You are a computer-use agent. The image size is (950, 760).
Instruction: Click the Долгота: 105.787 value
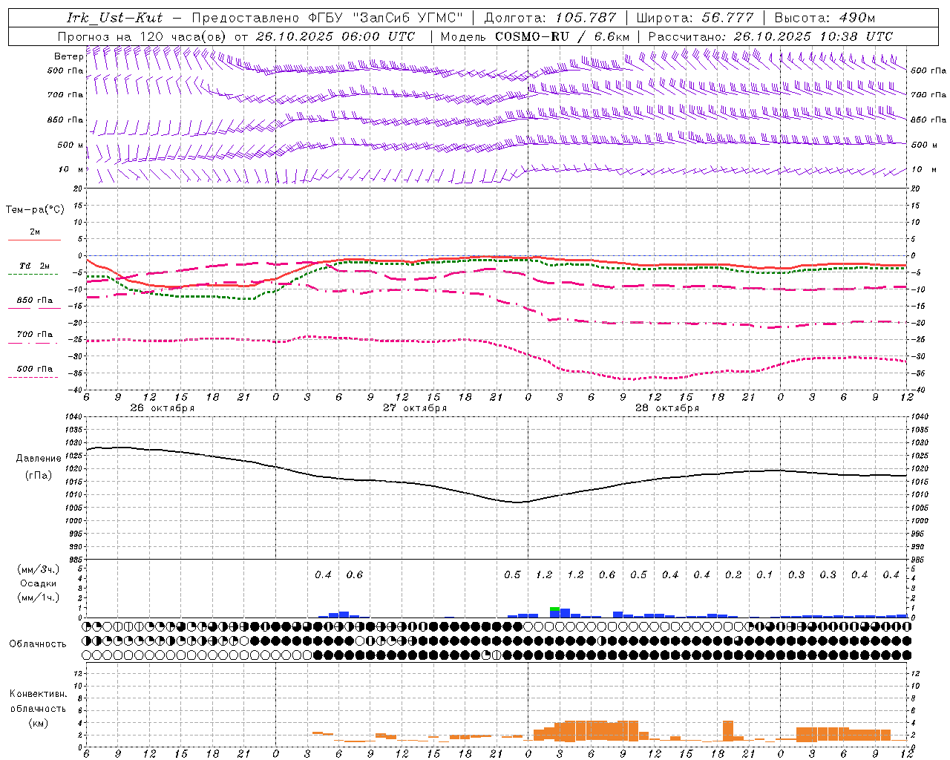coord(550,18)
